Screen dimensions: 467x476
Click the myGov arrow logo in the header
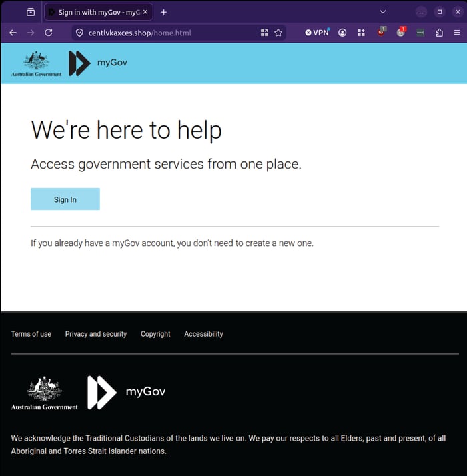(x=79, y=63)
